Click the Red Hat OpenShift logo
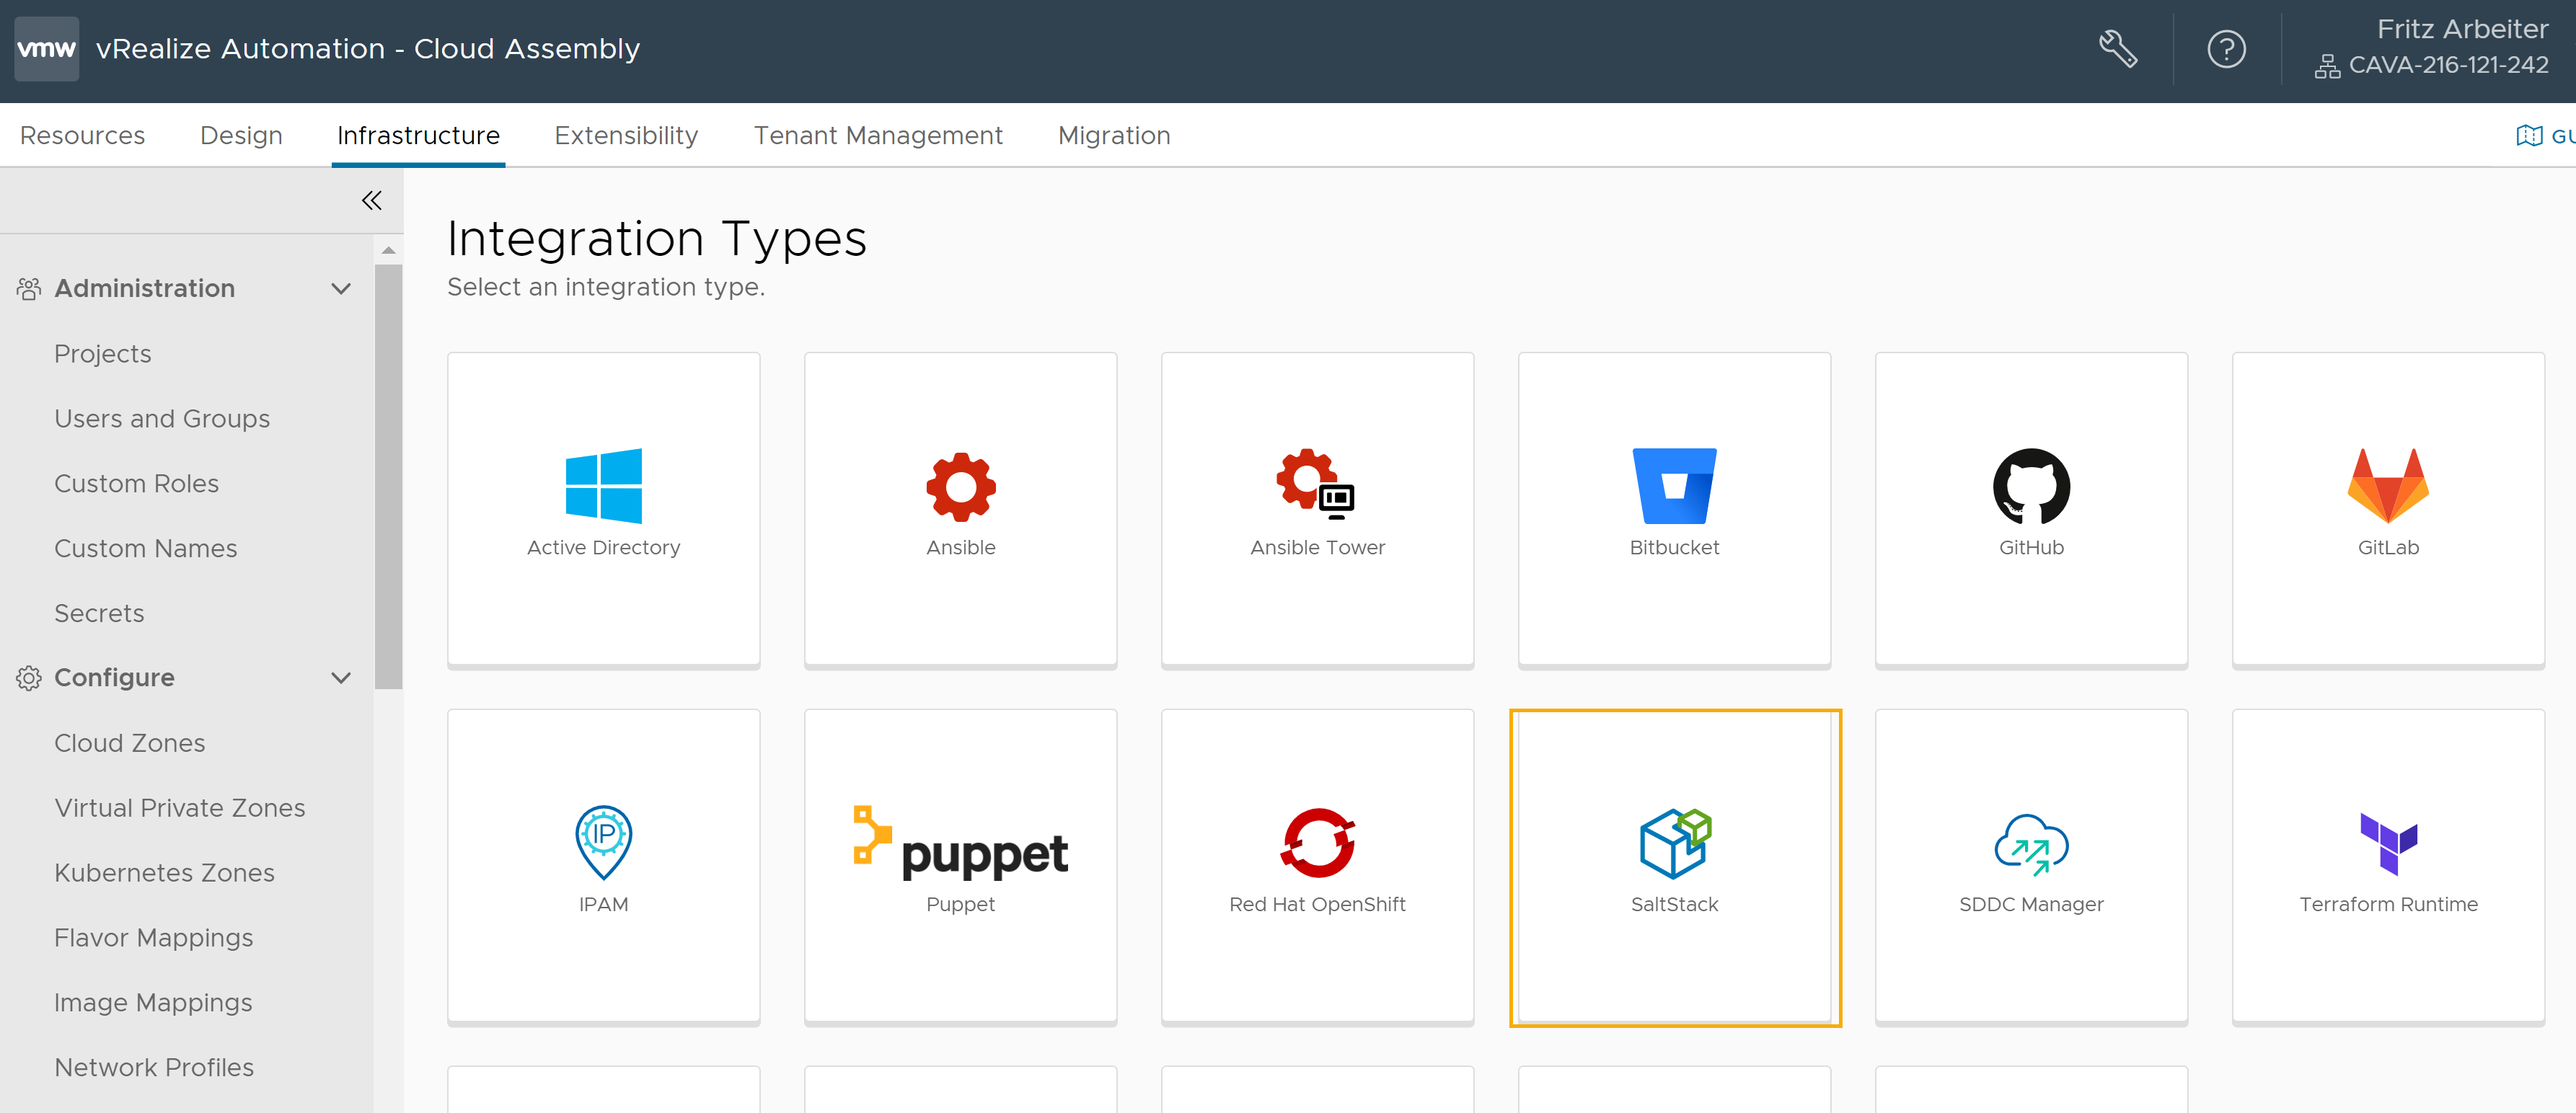2576x1113 pixels. point(1318,842)
